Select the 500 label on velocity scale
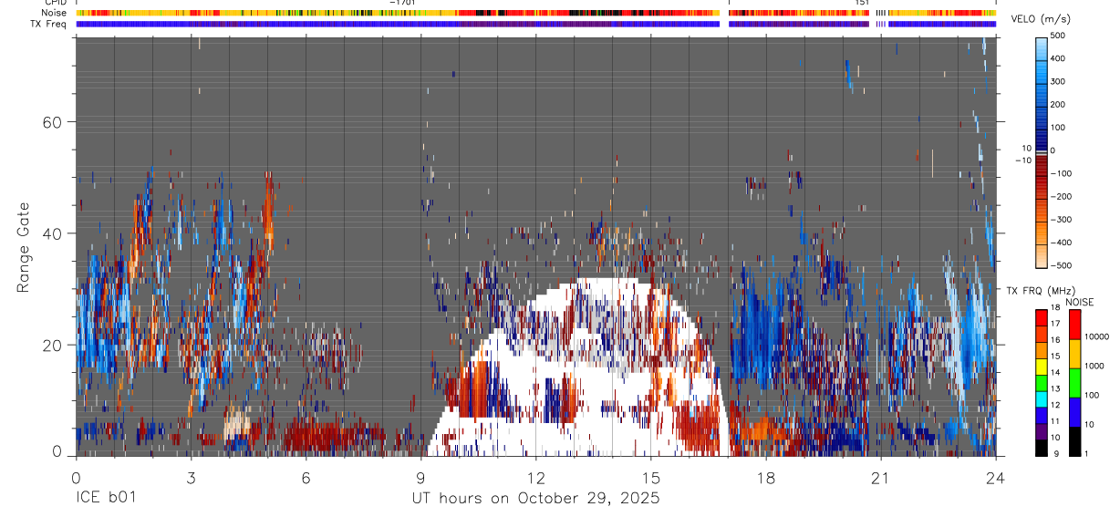This screenshot has width=1120, height=517. tap(1059, 36)
